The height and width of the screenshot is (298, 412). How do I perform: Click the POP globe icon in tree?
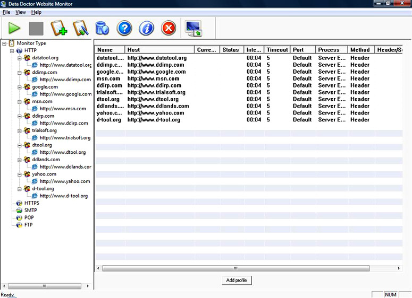coord(19,218)
